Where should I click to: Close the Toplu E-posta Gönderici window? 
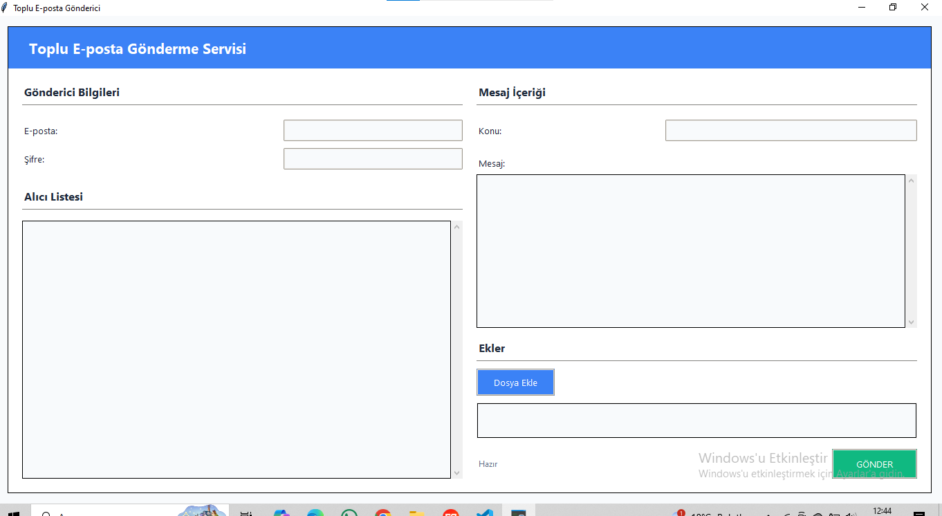(925, 8)
